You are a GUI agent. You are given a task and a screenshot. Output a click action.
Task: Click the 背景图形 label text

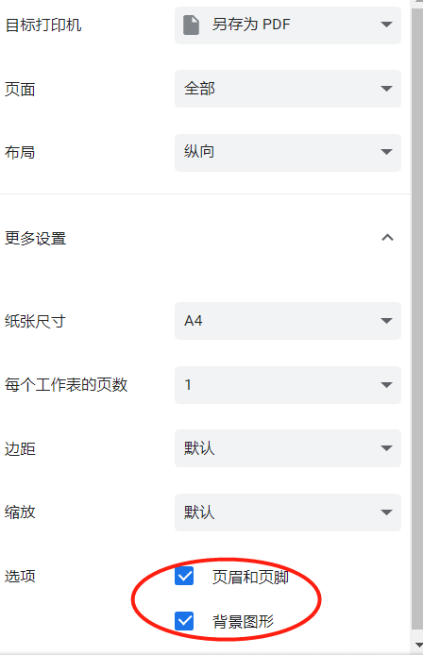pos(244,622)
